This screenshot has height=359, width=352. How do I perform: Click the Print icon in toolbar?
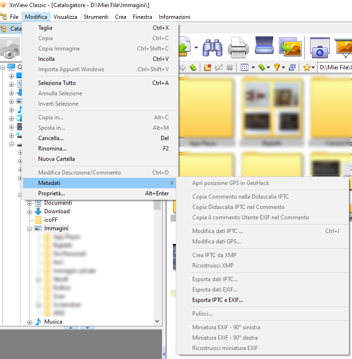238,48
